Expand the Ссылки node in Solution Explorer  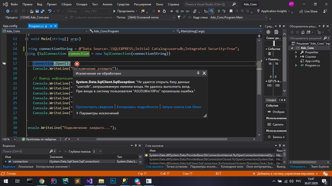(x=296, y=57)
